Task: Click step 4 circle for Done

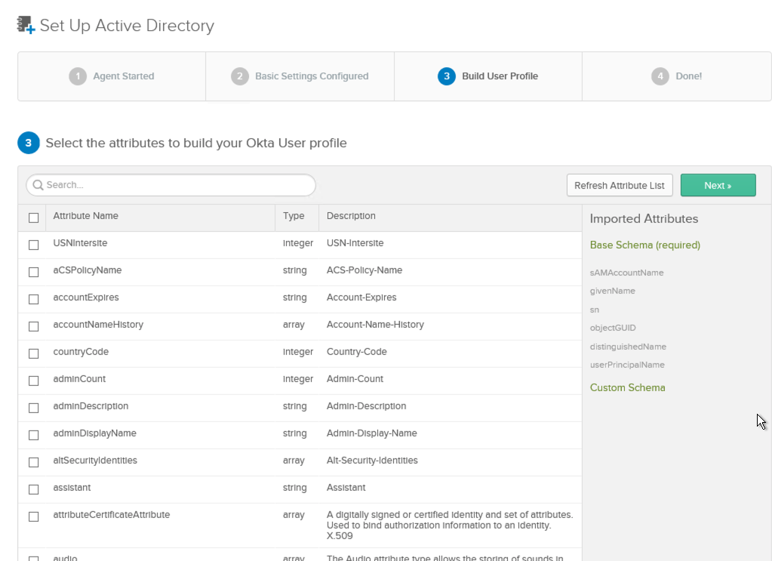Action: (x=660, y=76)
